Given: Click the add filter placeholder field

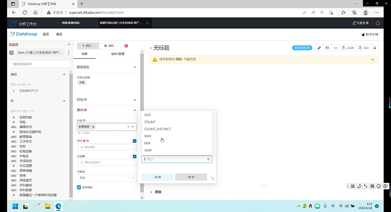Looking at the screenshot, I should click(x=106, y=162).
